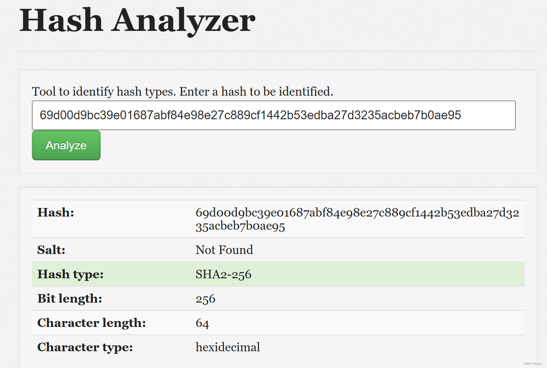
Task: Click the second line of hash result
Action: click(x=240, y=226)
